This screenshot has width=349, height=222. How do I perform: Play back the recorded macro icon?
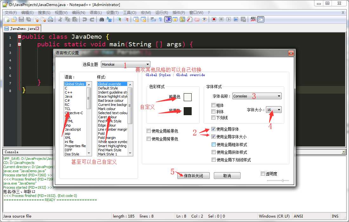(x=228, y=20)
